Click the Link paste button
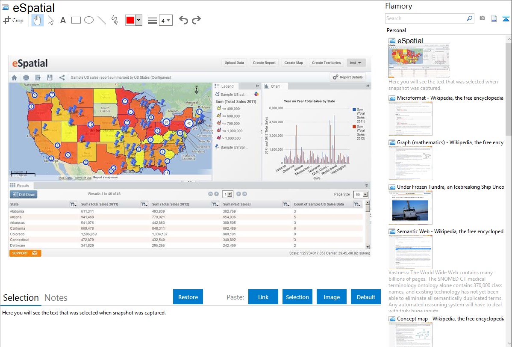 pos(263,297)
